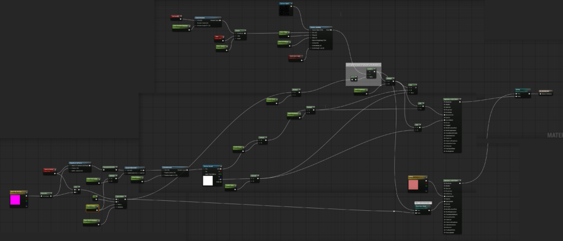This screenshot has width=563, height=241.
Task: Click the magenta color preview swatch
Action: point(15,200)
